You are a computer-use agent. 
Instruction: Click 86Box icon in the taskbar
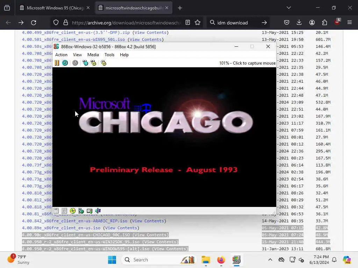(237, 260)
